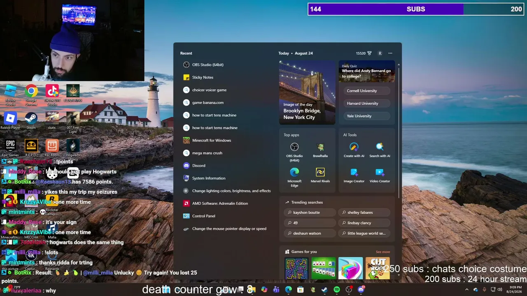
Task: Open the R account profile button
Action: (x=380, y=53)
